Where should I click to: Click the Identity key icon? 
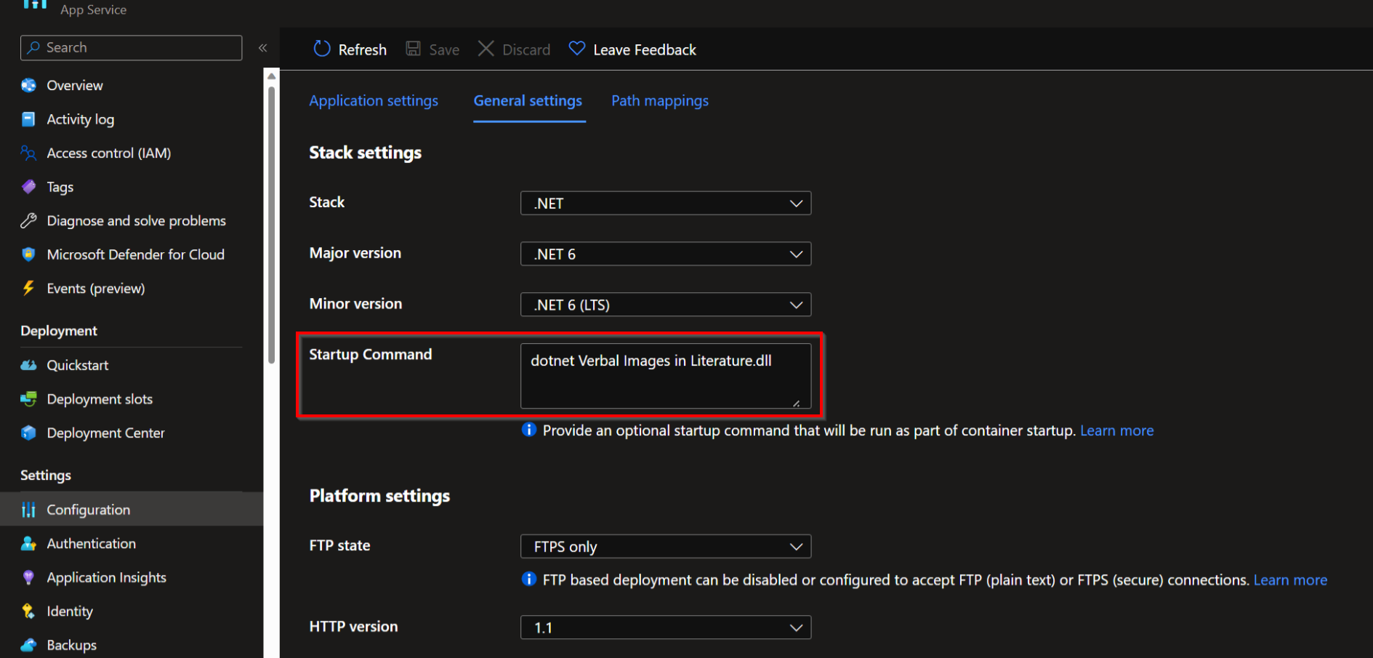28,611
